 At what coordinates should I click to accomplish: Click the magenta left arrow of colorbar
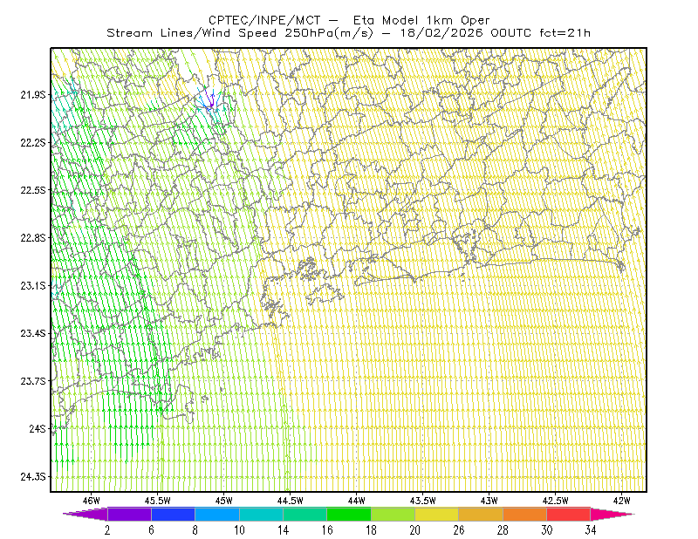86,514
